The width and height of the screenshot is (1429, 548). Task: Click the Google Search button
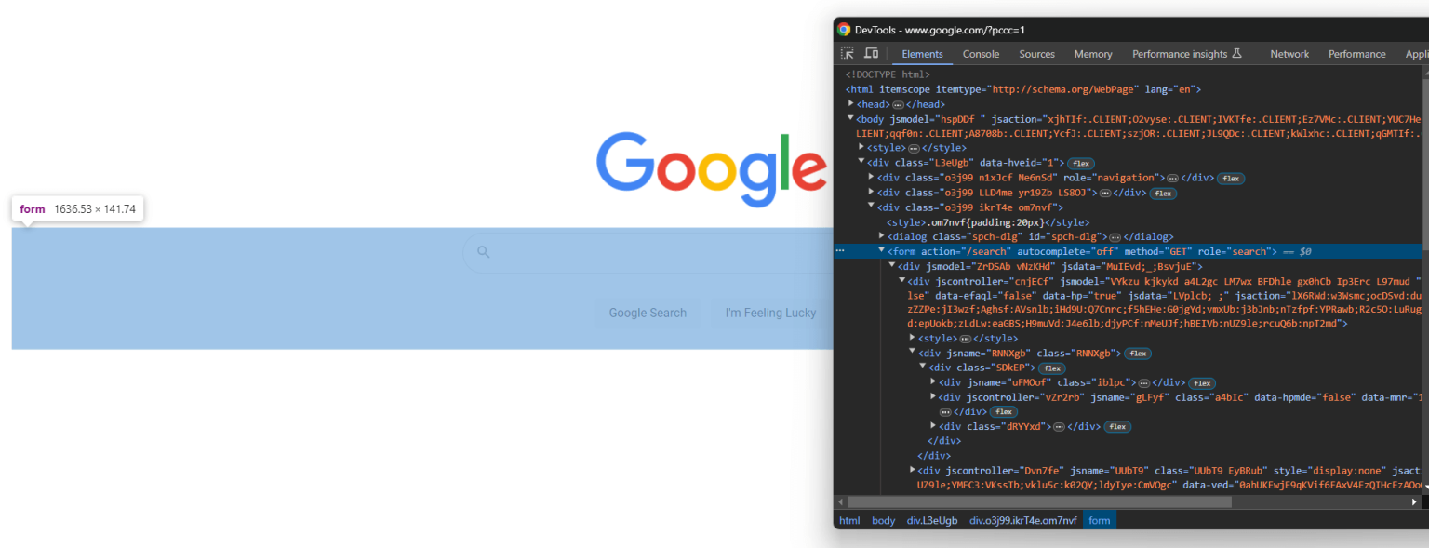click(x=648, y=313)
